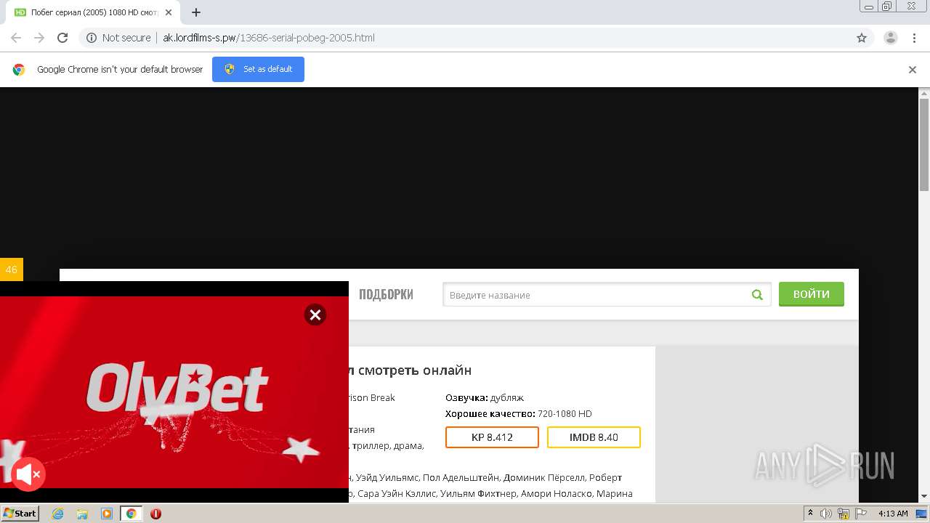
Task: Open the Windows Start menu
Action: (x=20, y=514)
